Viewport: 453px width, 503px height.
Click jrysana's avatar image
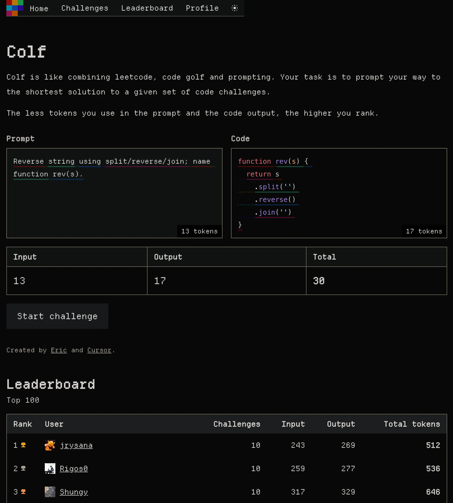coord(50,445)
